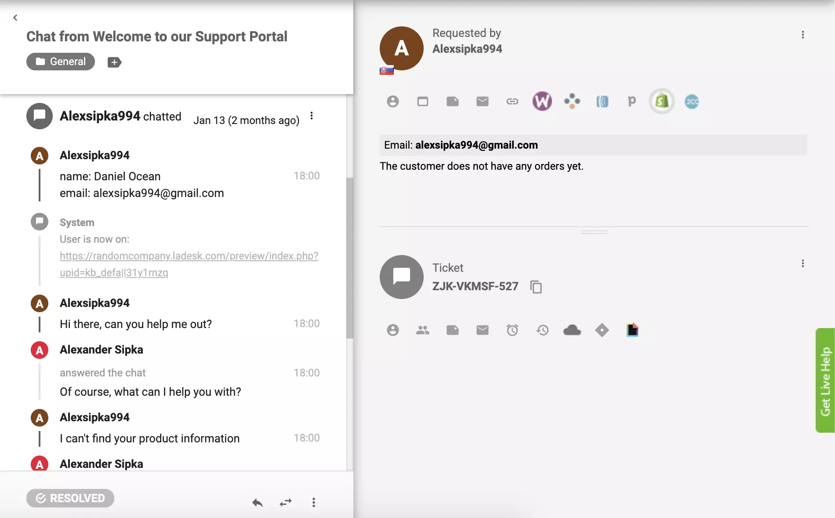This screenshot has height=518, width=835.
Task: Click the Get Live Help button
Action: (x=825, y=380)
